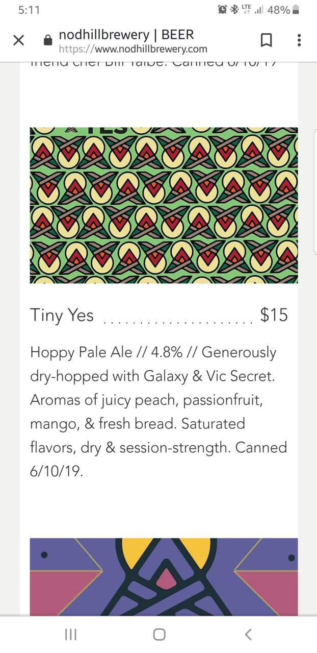Open the three-dot overflow menu
The height and width of the screenshot is (653, 317).
[299, 41]
